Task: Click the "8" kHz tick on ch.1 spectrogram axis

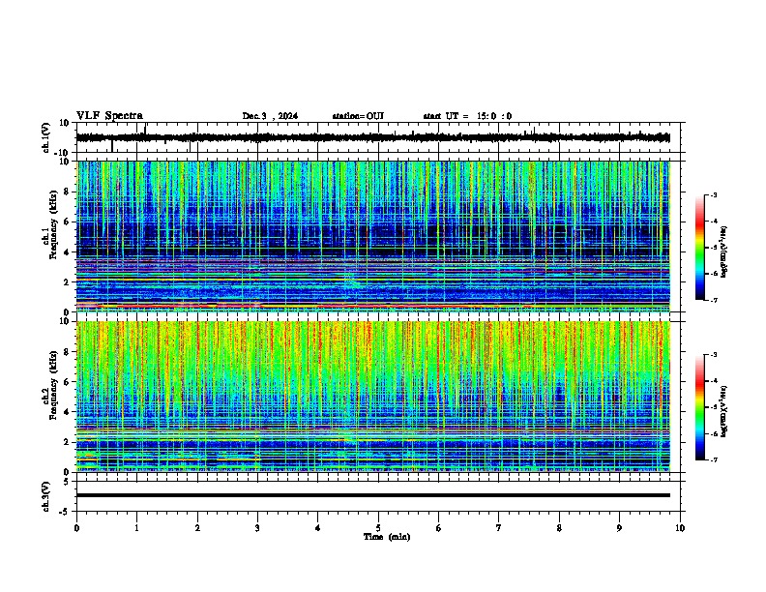Action: tap(67, 192)
